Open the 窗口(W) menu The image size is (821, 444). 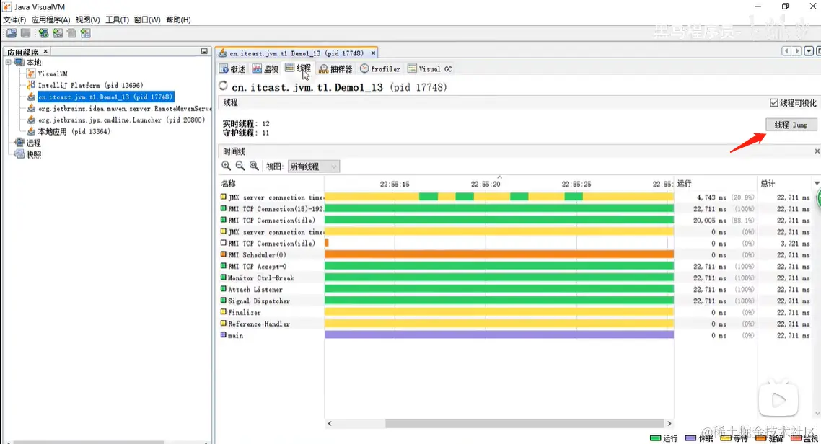click(x=147, y=20)
